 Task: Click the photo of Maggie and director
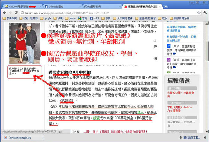25,43
